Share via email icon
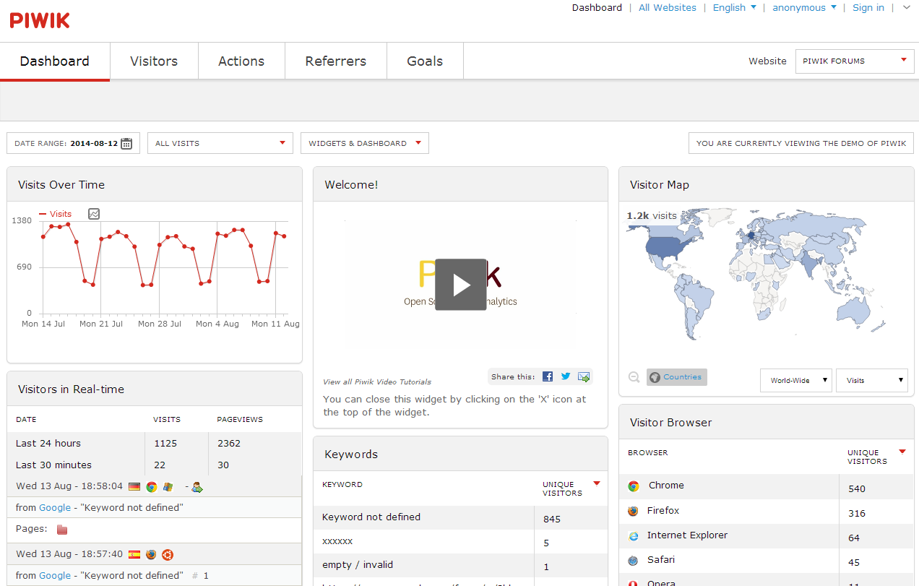The image size is (919, 586). 584,376
